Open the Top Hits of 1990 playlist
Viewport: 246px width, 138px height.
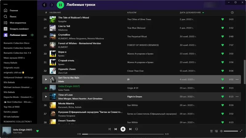11,107
